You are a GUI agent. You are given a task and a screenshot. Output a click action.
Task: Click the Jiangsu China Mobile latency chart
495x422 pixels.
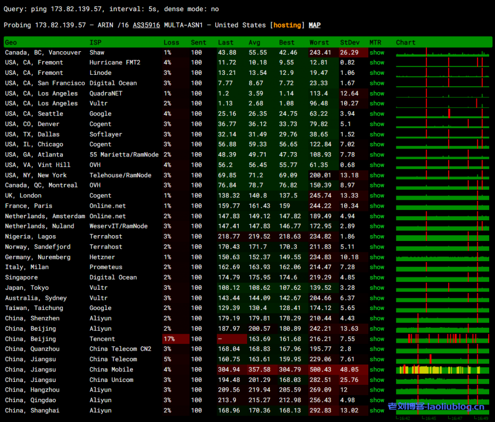pyautogui.click(x=441, y=370)
